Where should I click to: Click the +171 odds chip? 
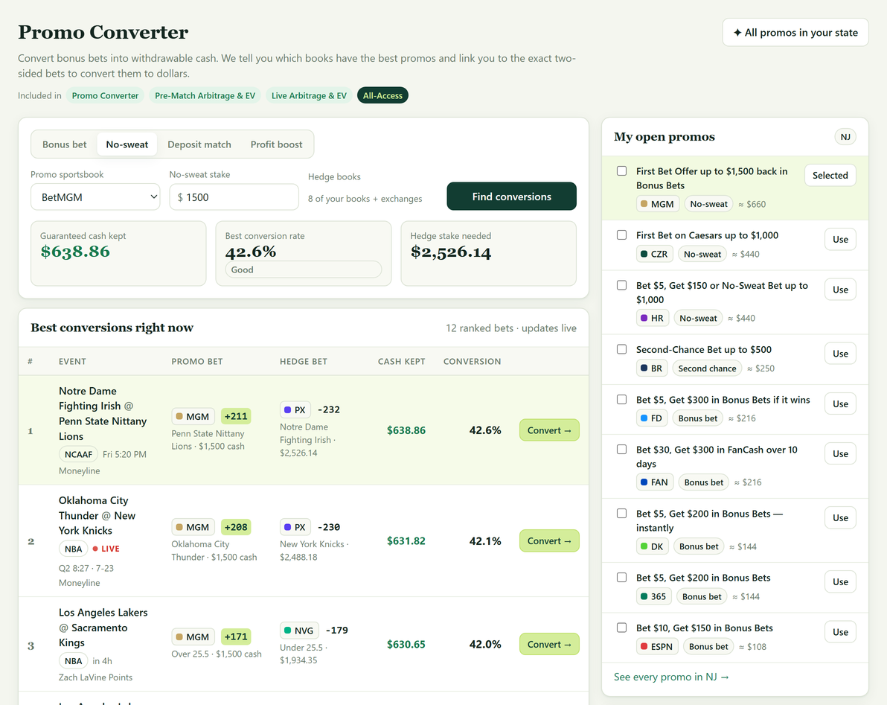(236, 637)
